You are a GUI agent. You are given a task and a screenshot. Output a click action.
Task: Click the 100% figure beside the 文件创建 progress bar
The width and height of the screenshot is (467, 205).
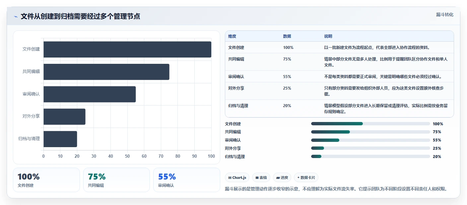coord(438,124)
